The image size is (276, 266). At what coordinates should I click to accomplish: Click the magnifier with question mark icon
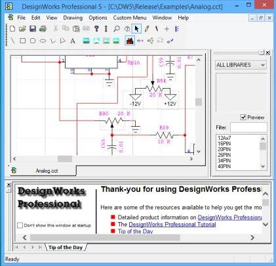point(127,29)
